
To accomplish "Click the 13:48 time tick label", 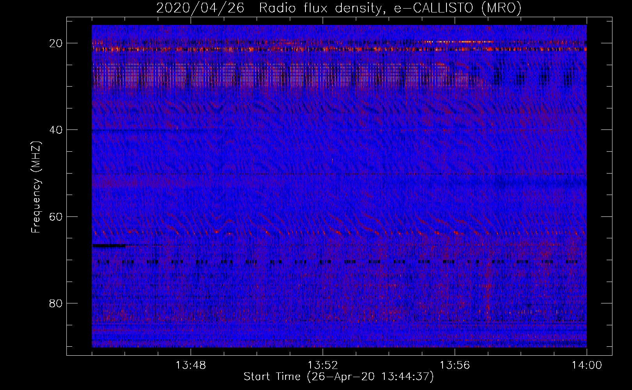I will [191, 365].
